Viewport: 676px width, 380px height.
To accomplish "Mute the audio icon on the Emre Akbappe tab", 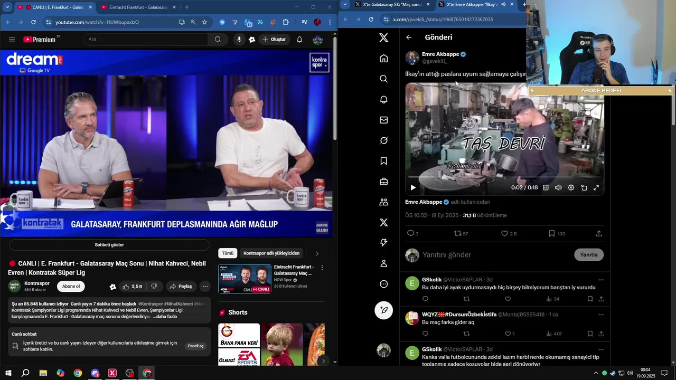I will click(503, 5).
